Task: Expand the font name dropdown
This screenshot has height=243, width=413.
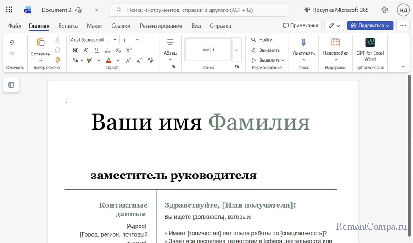Action: pos(115,40)
